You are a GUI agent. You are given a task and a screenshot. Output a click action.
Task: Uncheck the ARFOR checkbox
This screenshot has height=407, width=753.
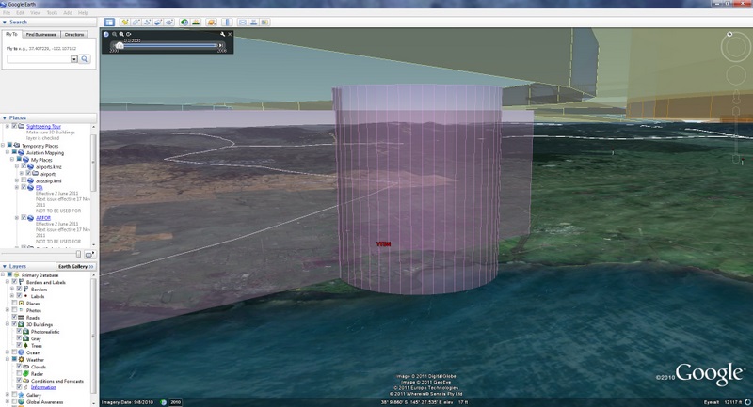[x=24, y=218]
